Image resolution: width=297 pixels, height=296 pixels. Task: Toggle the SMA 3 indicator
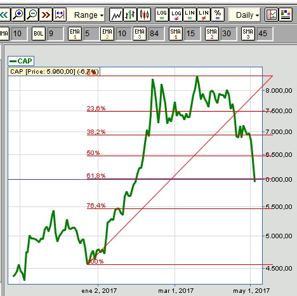(248, 34)
